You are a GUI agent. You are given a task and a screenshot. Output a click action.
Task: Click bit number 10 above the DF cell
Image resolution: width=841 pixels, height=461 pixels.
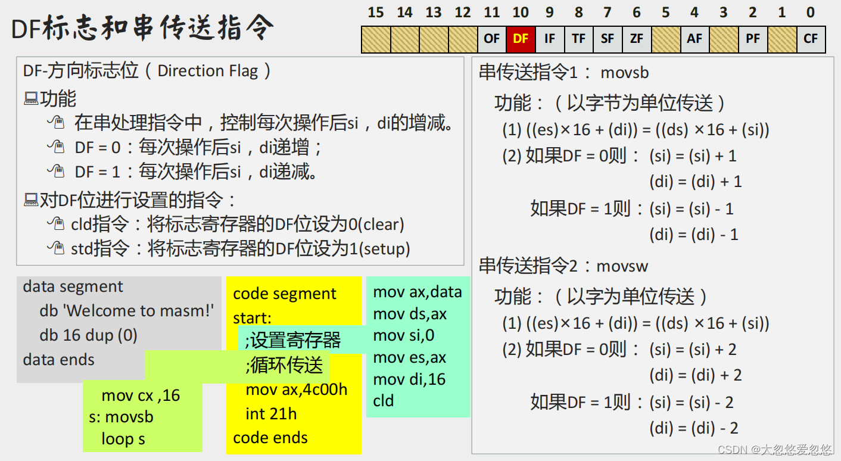coord(521,13)
